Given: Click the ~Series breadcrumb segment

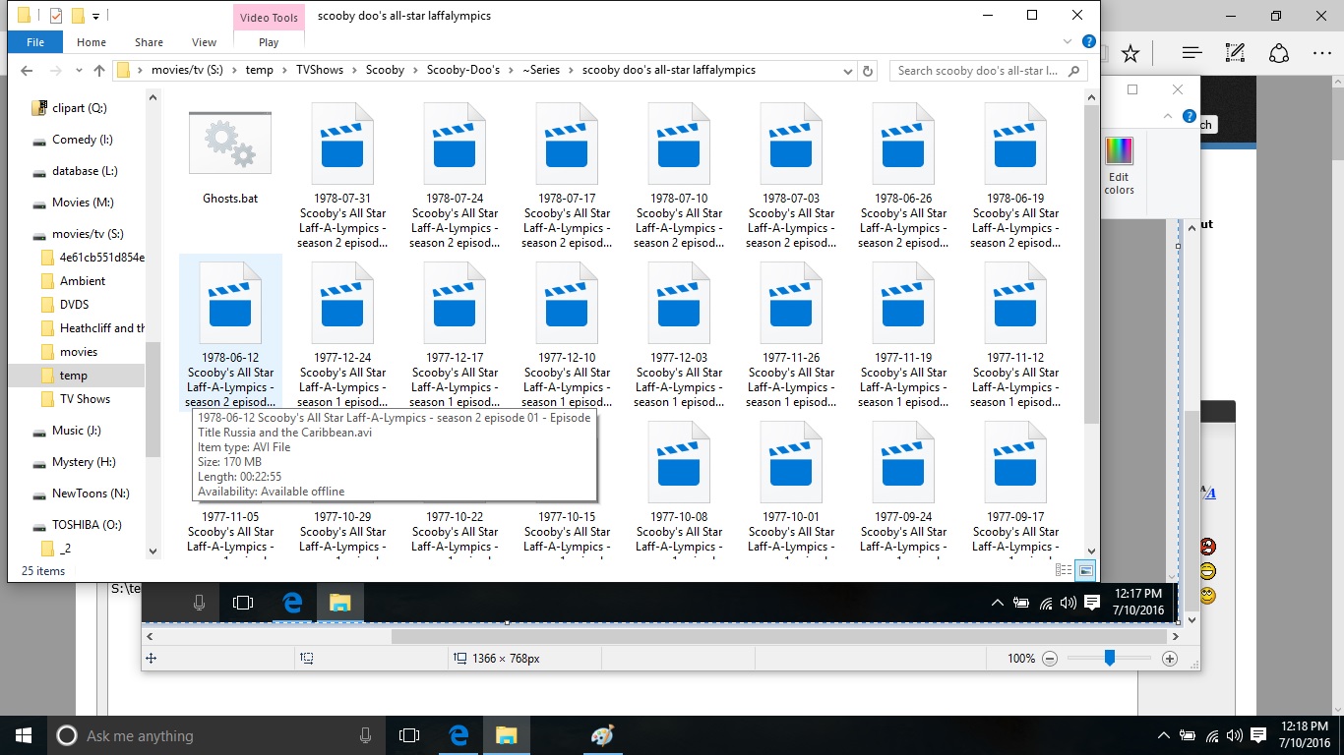Looking at the screenshot, I should pos(540,70).
